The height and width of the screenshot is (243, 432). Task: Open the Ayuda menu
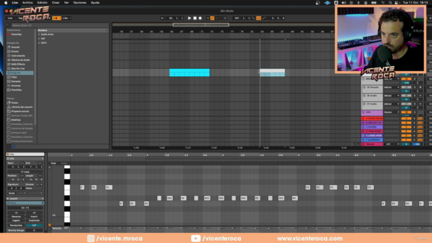click(95, 3)
